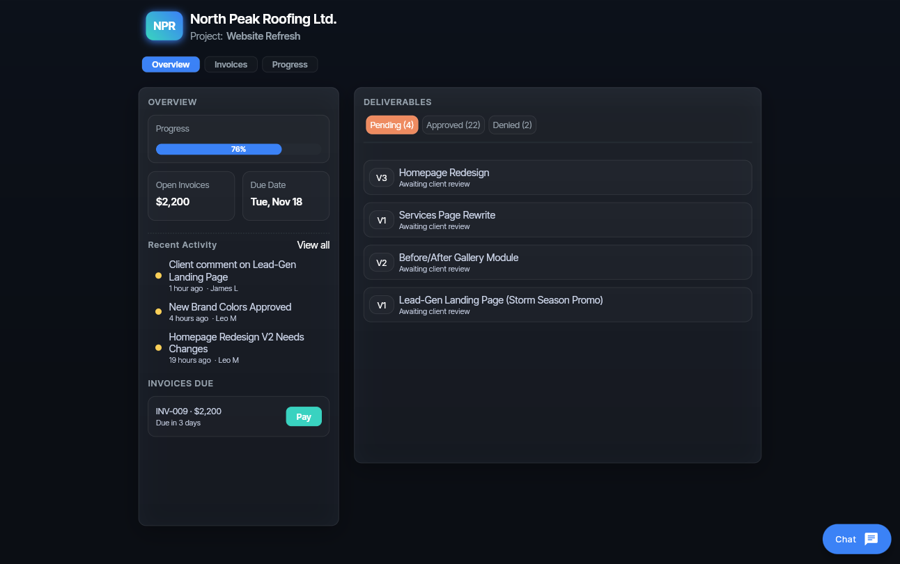This screenshot has height=564, width=900.
Task: Click the Due Date Tue, Nov 18 card
Action: pyautogui.click(x=286, y=196)
